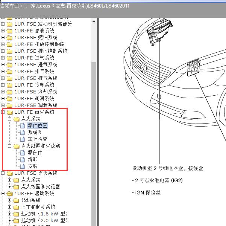Viewport: 226px width, 226px height.
Task: Click the tree panel vertical scrollbar thumb
Action: (x=94, y=143)
